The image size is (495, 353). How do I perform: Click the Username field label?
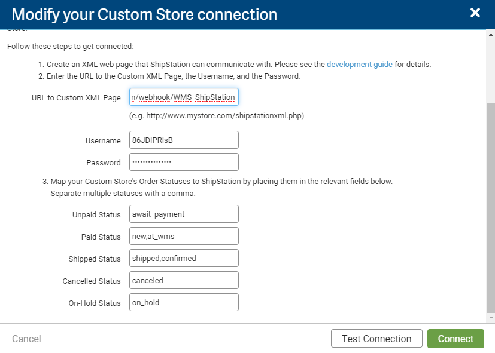(102, 141)
